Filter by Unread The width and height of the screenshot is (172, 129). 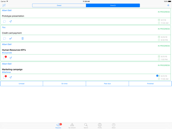(x=21, y=84)
